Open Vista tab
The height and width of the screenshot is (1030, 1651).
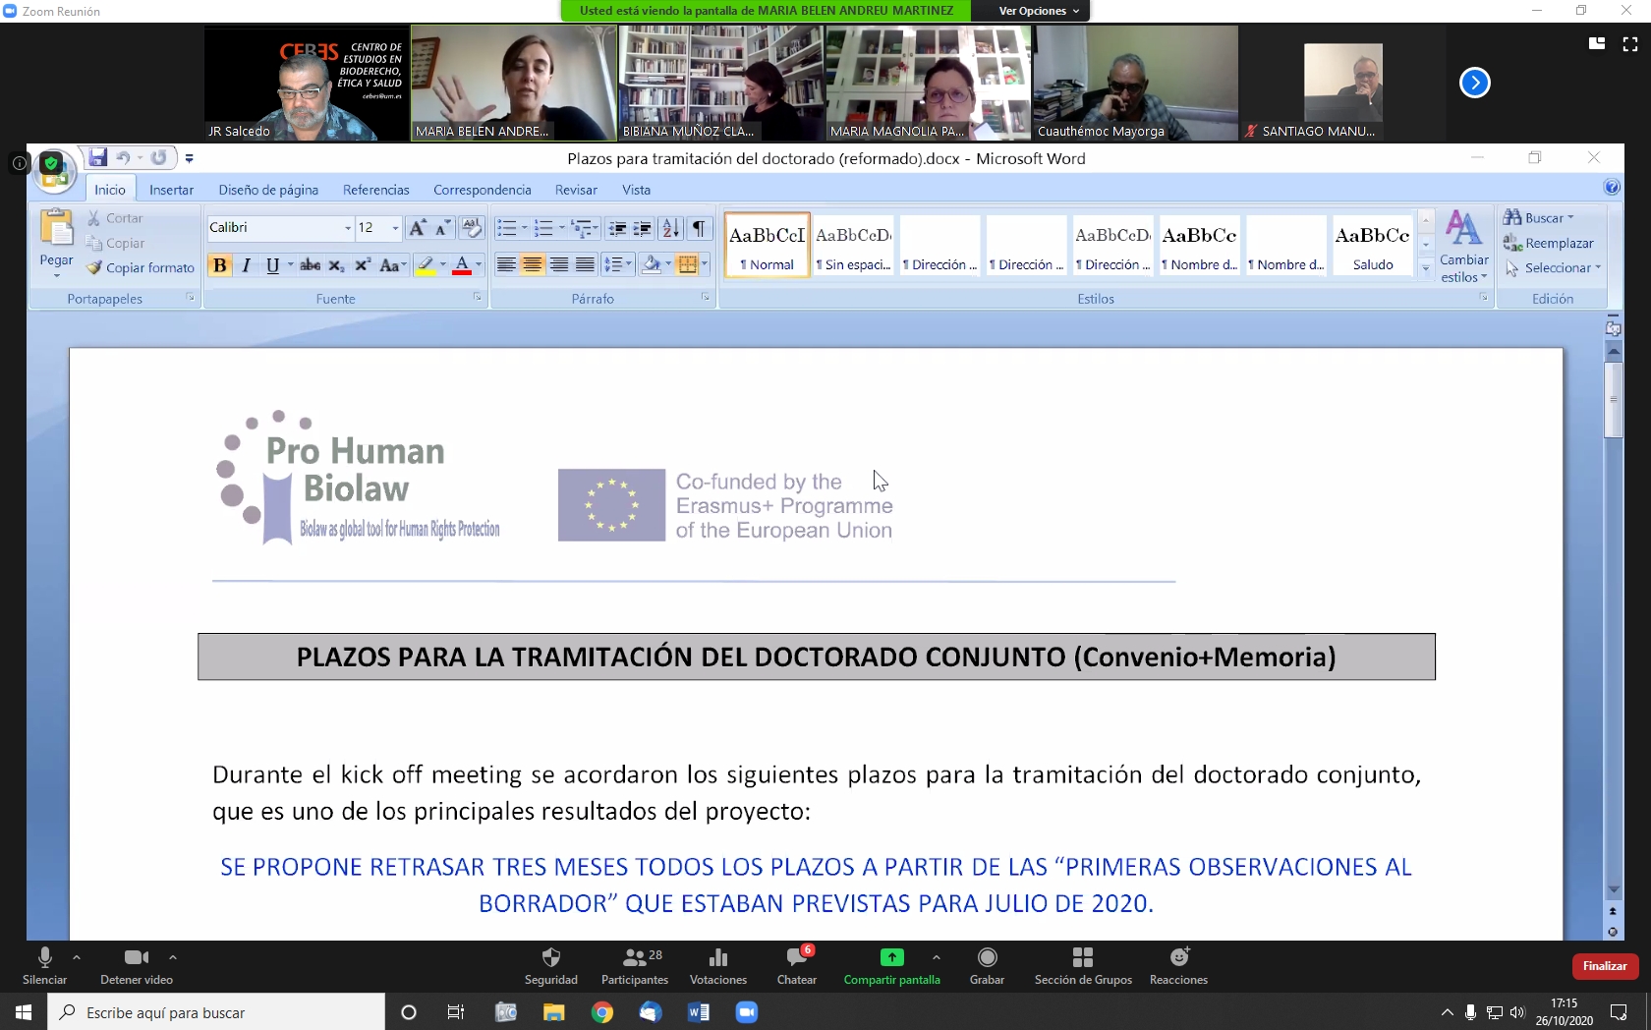[636, 190]
